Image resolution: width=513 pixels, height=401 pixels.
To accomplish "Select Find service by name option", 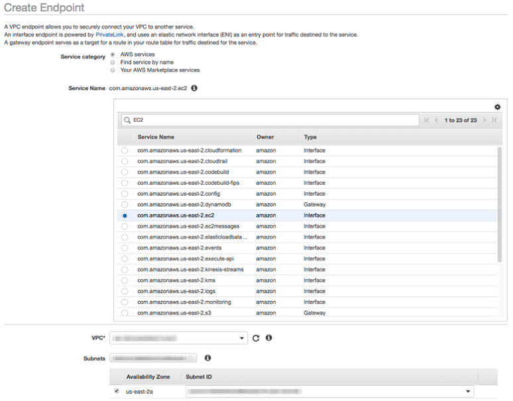I will 113,62.
